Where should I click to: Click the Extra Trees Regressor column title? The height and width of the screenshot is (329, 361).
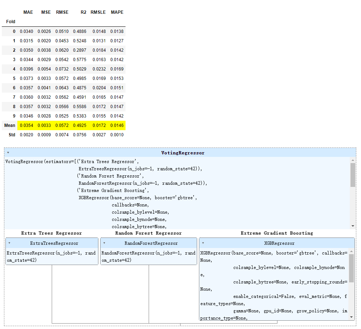[x=52, y=233]
